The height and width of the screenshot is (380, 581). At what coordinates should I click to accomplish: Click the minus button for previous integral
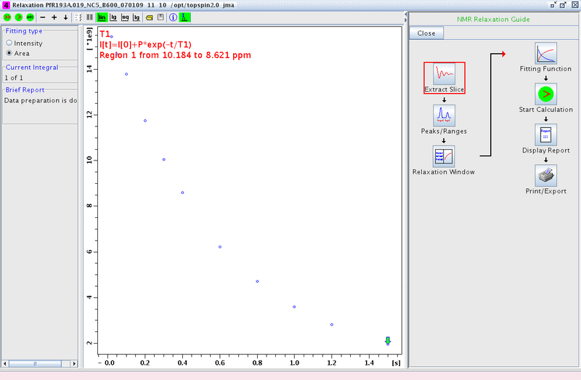[x=43, y=17]
